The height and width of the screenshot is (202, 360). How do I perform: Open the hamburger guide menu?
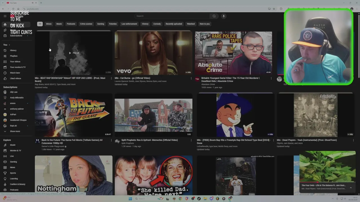(5, 16)
